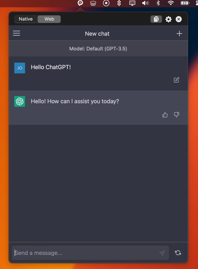Open the Wi-Fi menu bar item
The height and width of the screenshot is (269, 198).
tap(170, 3)
